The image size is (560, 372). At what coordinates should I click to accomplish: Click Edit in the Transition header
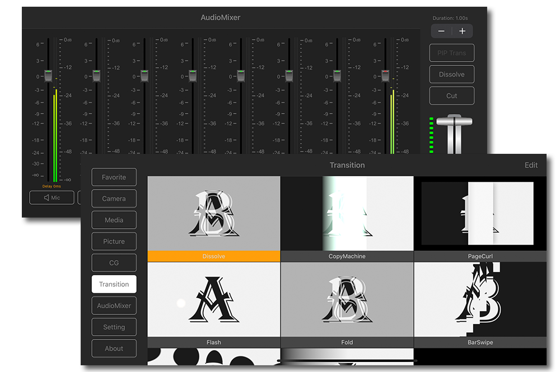tap(531, 165)
